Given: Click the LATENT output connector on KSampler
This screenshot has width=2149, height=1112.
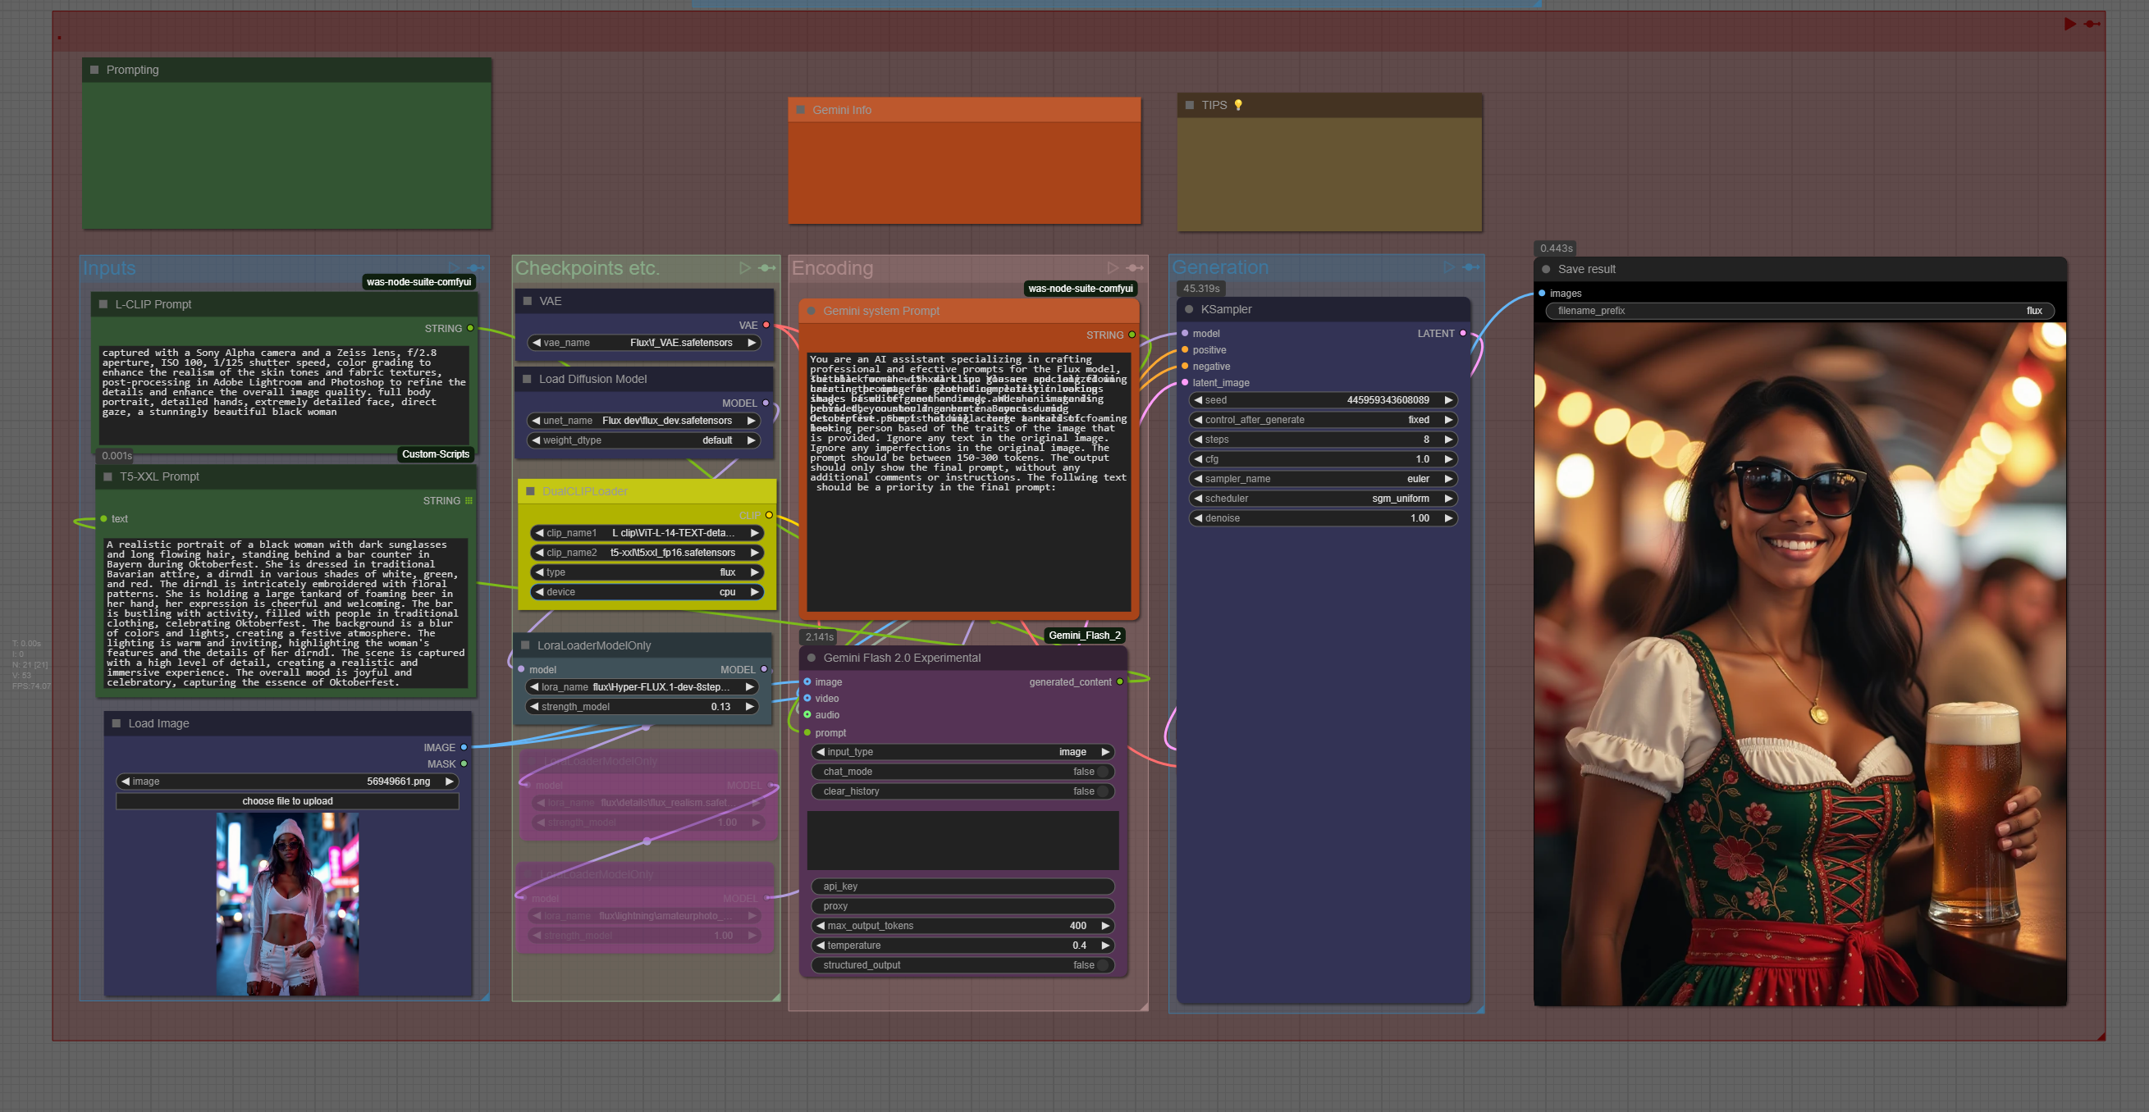Looking at the screenshot, I should 1462,334.
